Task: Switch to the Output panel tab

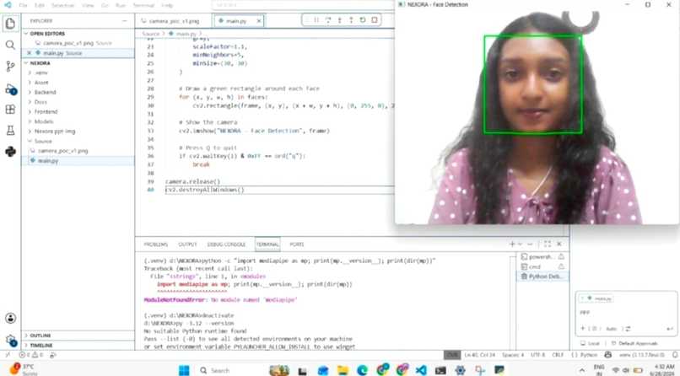Action: [x=187, y=244]
